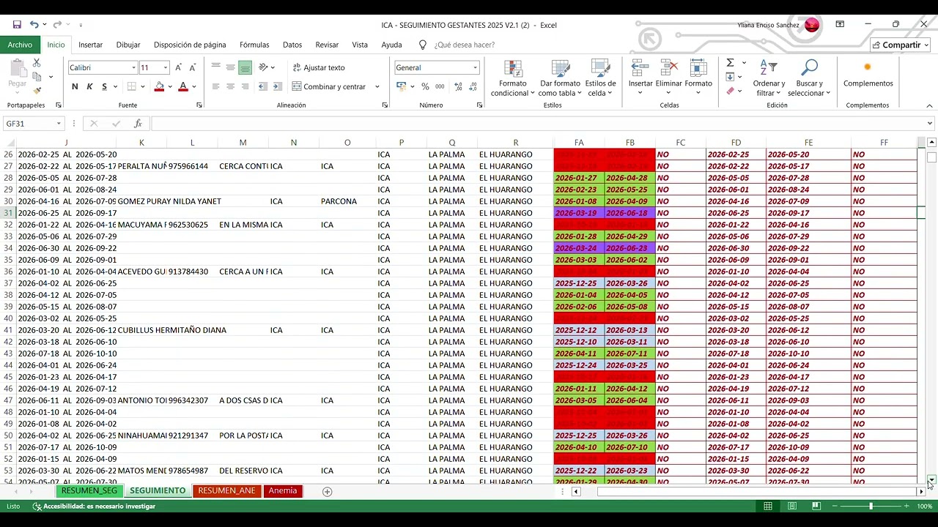
Task: Open the General number format dropdown
Action: pyautogui.click(x=475, y=67)
